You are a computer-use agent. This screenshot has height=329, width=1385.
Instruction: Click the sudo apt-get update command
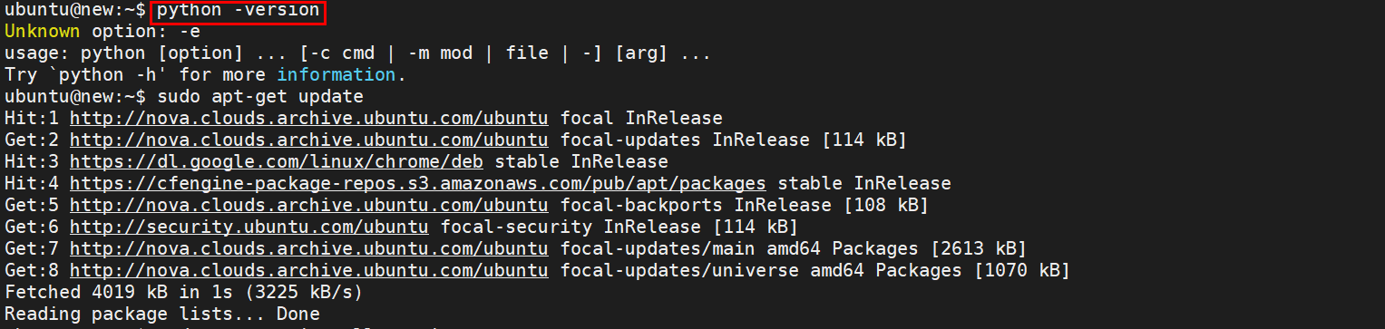tap(260, 96)
